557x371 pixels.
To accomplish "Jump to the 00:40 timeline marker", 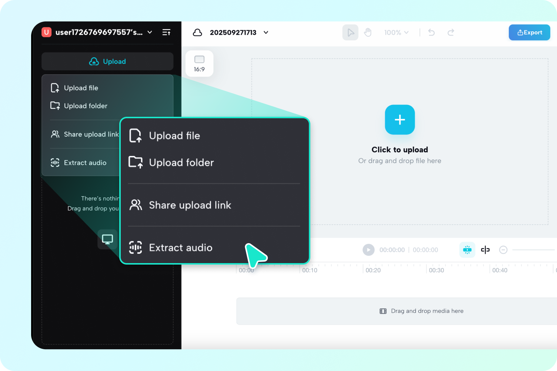I will 500,270.
